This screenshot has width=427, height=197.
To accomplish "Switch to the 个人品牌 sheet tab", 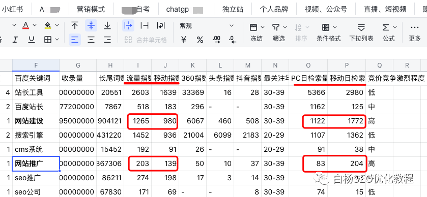I will 274,9.
